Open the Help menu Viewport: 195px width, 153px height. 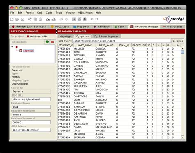pyautogui.click(x=98, y=13)
